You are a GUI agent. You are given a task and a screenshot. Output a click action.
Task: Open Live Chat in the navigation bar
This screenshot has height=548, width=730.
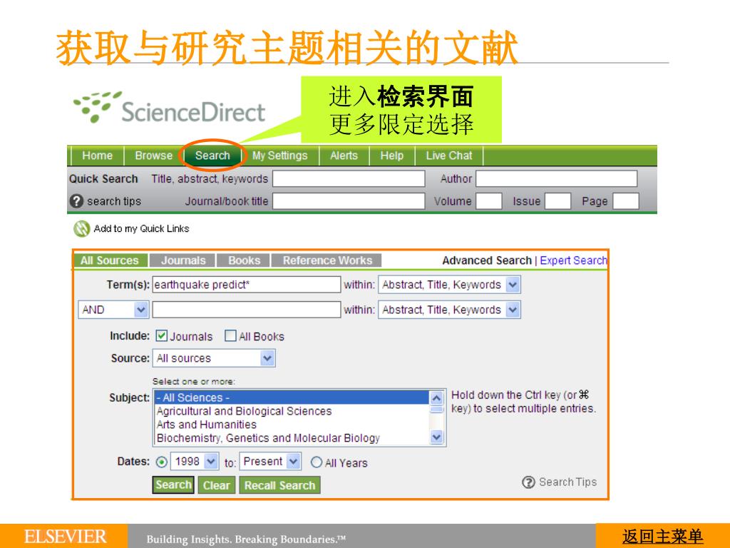pos(449,156)
